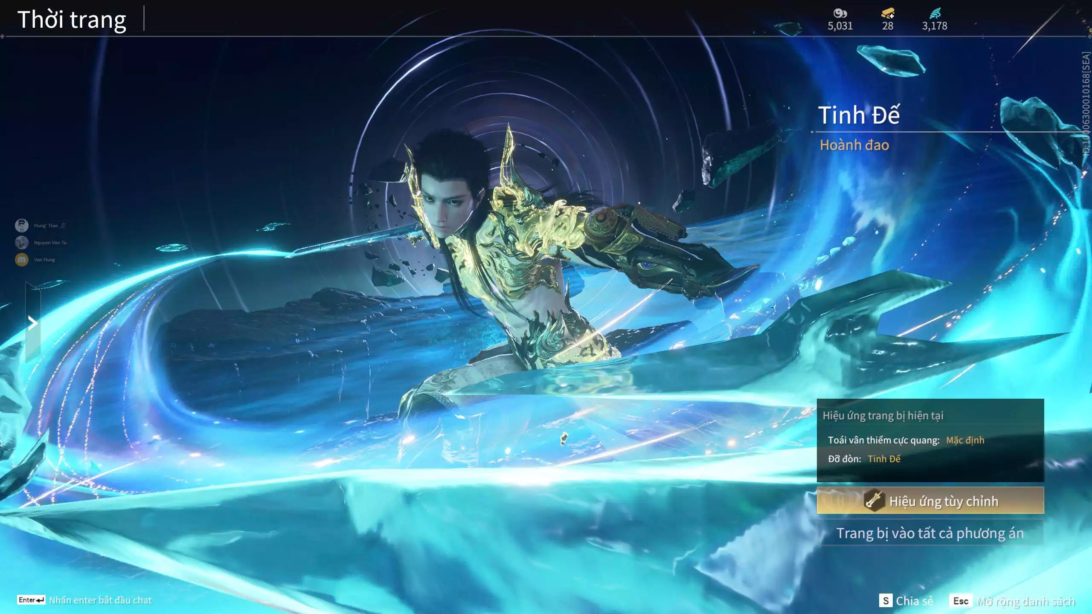Screen dimensions: 1092x614
Task: Click the teal jade currency icon
Action: tap(935, 13)
